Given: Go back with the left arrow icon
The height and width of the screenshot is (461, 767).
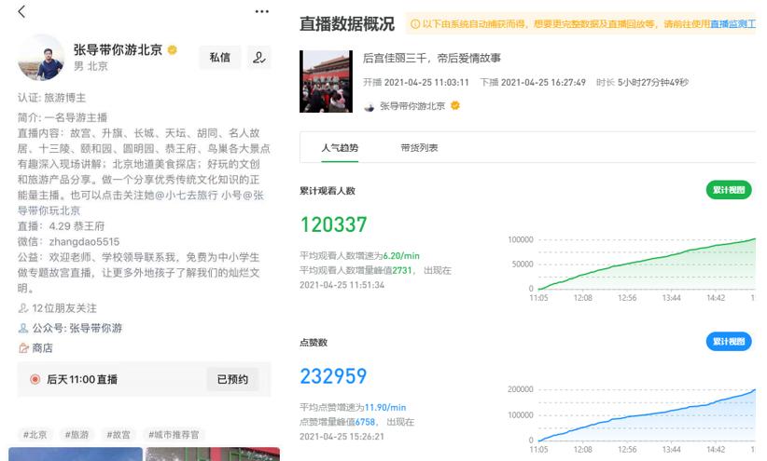Looking at the screenshot, I should coord(21,11).
